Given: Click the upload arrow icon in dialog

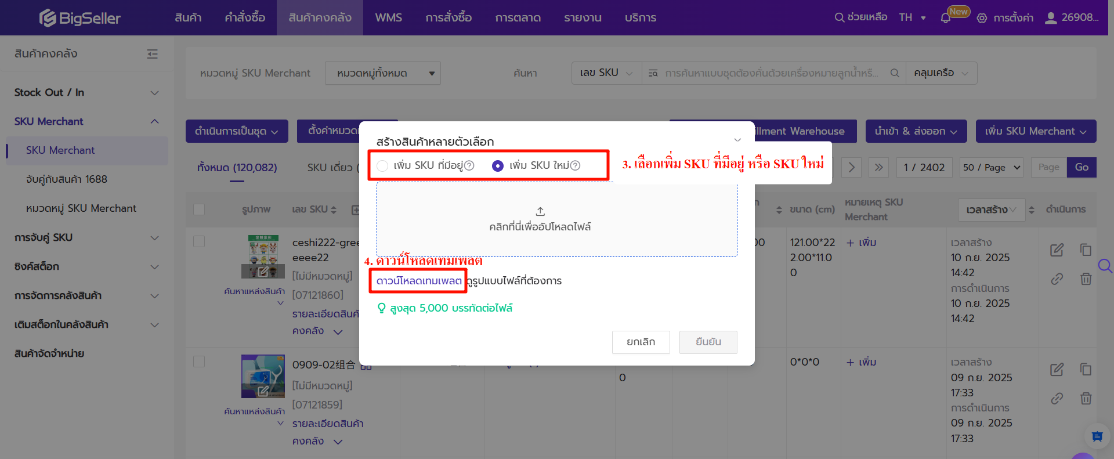Looking at the screenshot, I should (540, 211).
